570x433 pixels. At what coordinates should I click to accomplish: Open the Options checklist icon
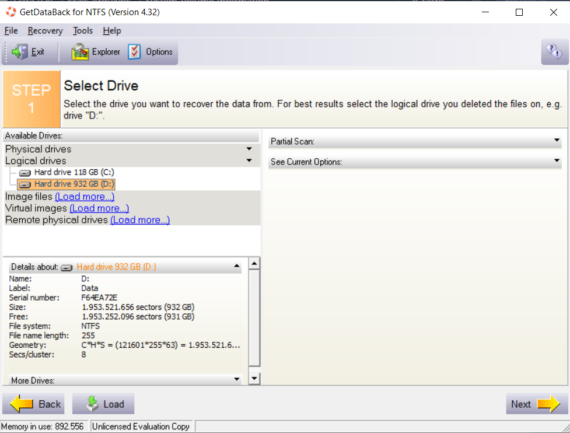pyautogui.click(x=135, y=52)
